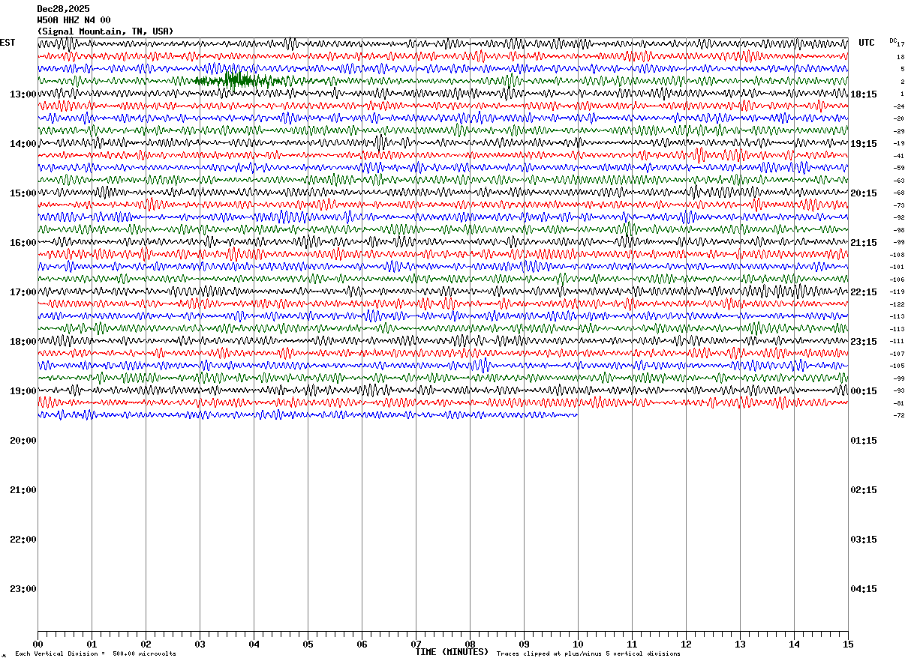The height and width of the screenshot is (664, 908).
Task: Click the DC offset value -72
Action: (x=899, y=416)
